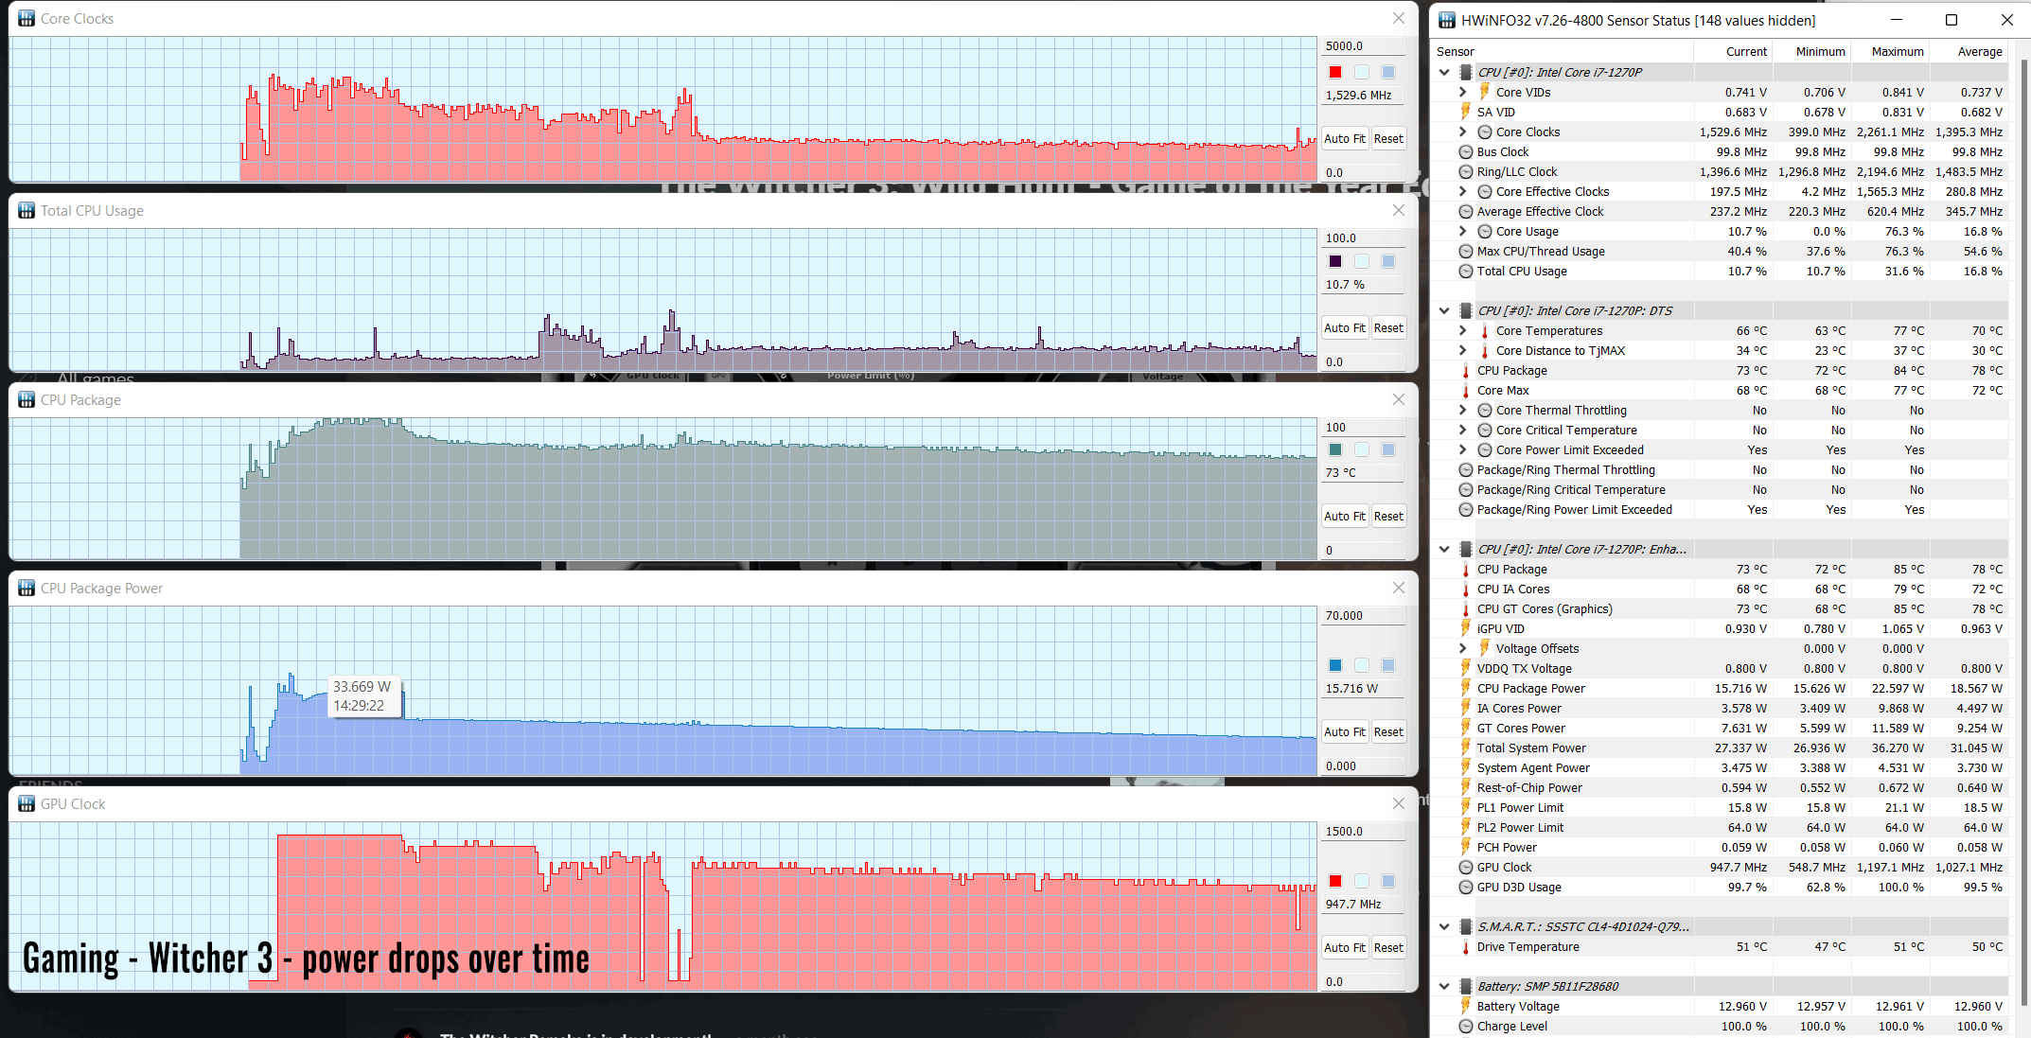The height and width of the screenshot is (1038, 2031).
Task: Reset the GPU Clock graph
Action: click(x=1388, y=947)
